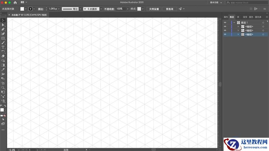
Task: Select the Rotate tool
Action: 3,52
